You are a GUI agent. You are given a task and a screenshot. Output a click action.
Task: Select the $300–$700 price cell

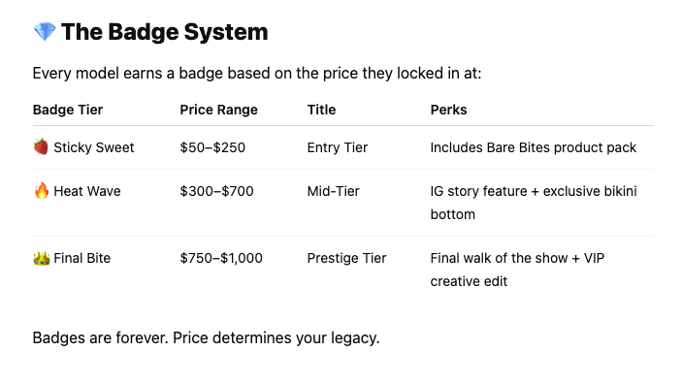tap(216, 191)
